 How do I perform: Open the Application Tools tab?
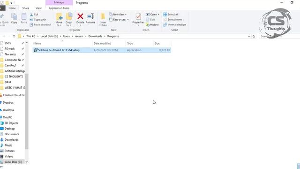(x=59, y=8)
